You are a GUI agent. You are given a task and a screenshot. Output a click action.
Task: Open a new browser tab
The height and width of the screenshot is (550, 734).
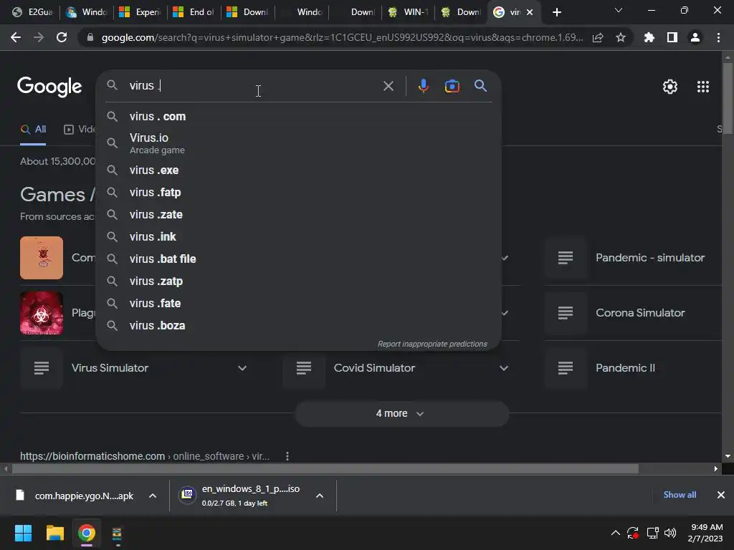pyautogui.click(x=556, y=13)
